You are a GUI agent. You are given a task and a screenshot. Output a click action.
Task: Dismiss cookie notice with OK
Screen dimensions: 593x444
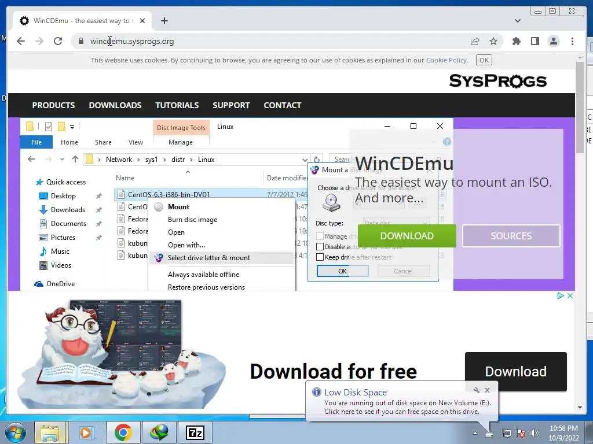click(x=484, y=60)
